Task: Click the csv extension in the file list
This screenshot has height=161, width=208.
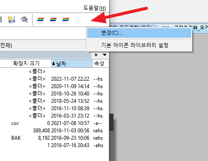Action: point(15,123)
